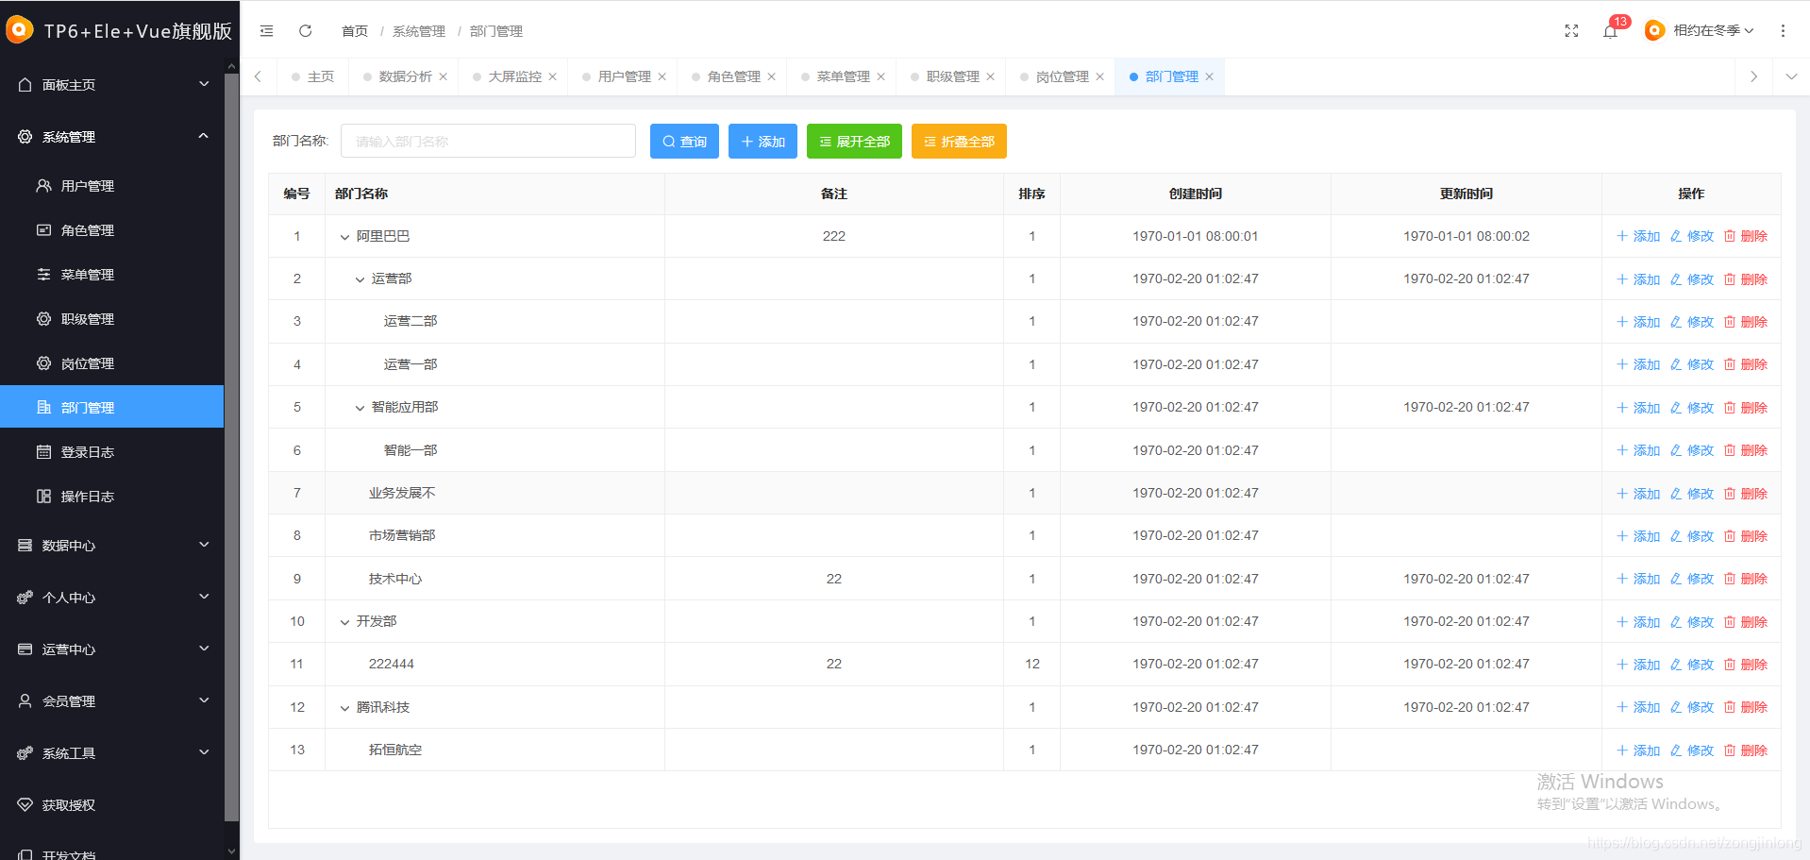Close the 用户管理 tab
Screen dimensions: 1810x860
click(662, 77)
